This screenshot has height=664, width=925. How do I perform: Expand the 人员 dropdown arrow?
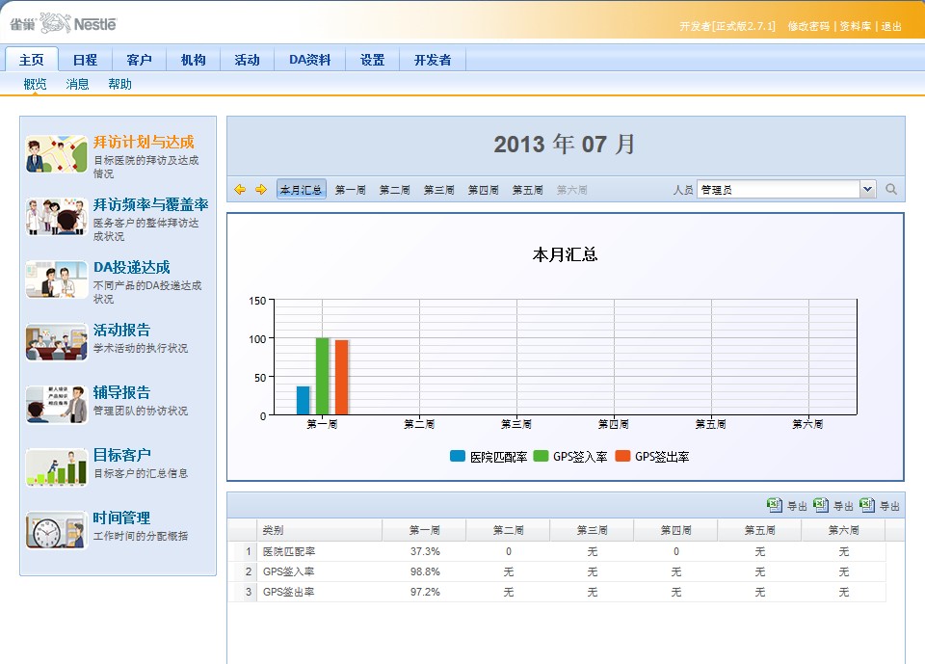(866, 190)
